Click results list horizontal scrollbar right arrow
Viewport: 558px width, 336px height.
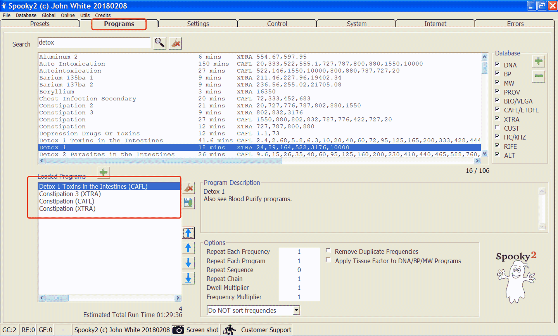[x=477, y=161]
